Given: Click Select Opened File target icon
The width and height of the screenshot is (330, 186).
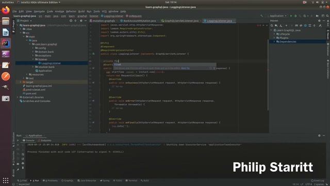Looking at the screenshot, I should click(71, 21).
